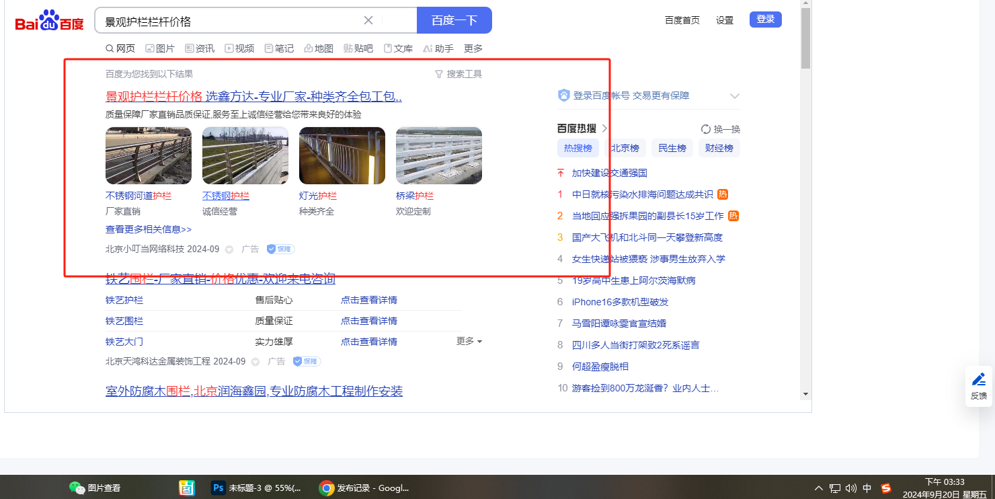Switch to Chrome 发布记录 window in taskbar
This screenshot has height=499, width=995.
(364, 488)
